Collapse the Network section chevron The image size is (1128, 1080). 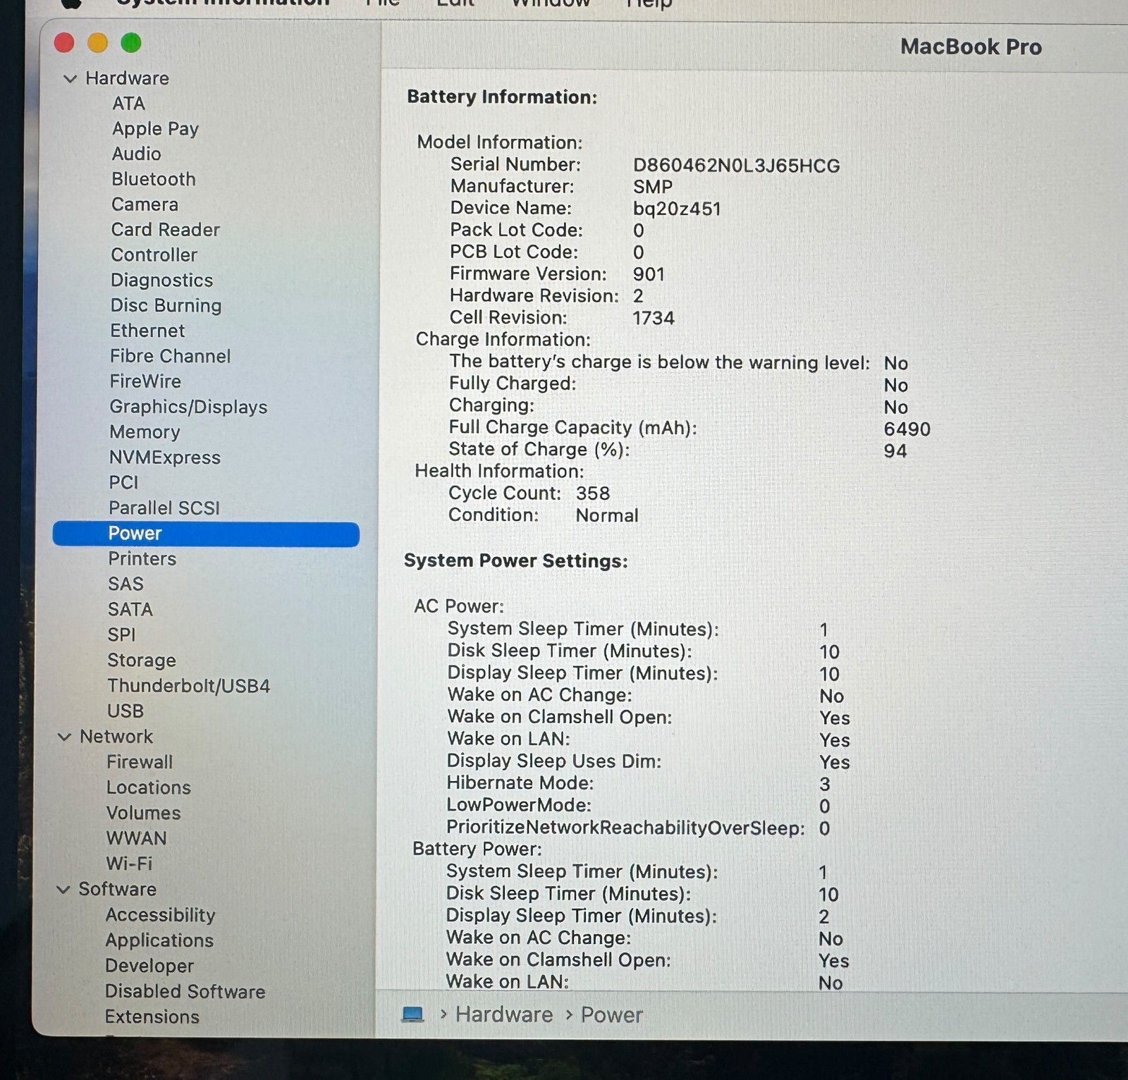tap(64, 737)
